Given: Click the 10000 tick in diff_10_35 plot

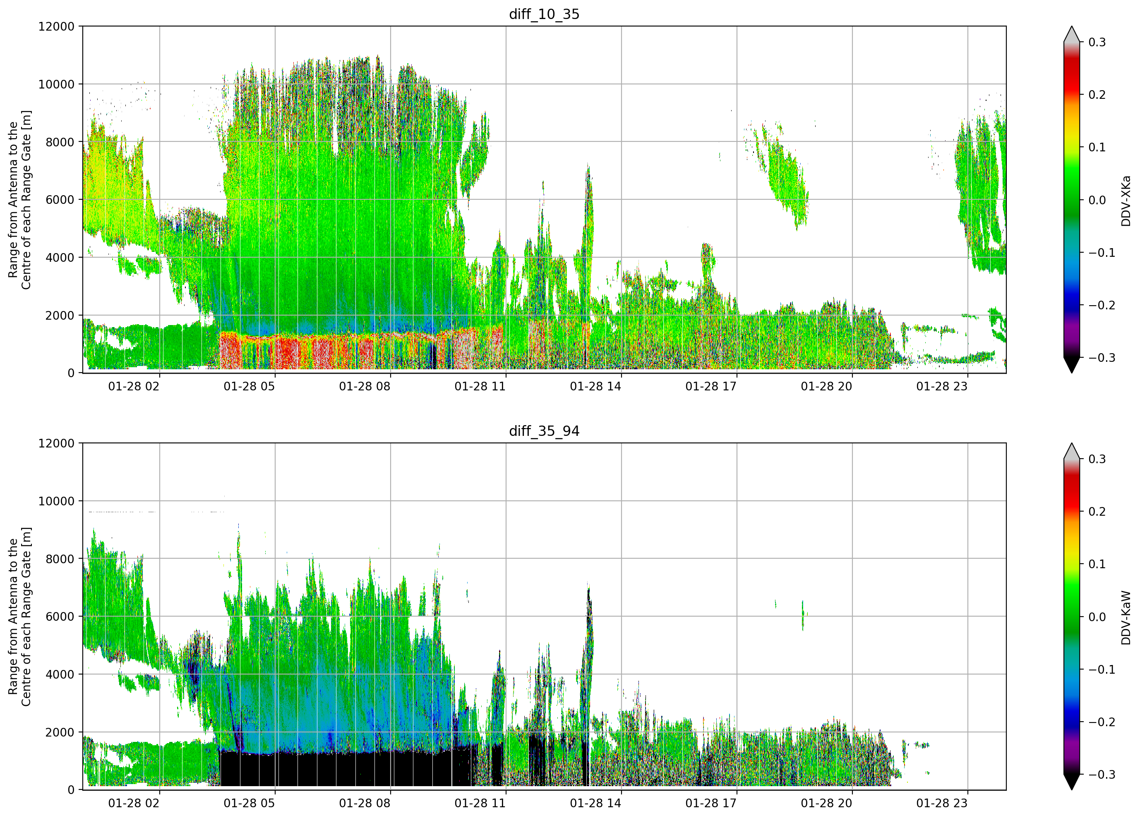Looking at the screenshot, I should click(x=56, y=84).
